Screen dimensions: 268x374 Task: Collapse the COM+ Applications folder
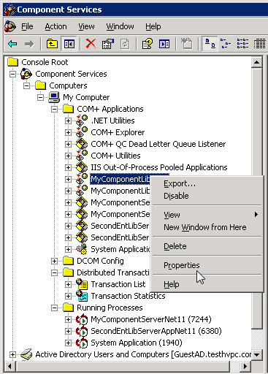(54, 109)
